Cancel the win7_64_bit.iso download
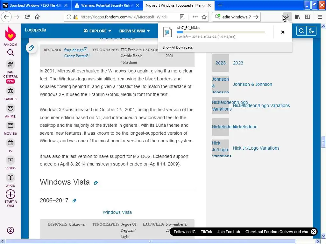The image size is (326, 244). pyautogui.click(x=283, y=32)
